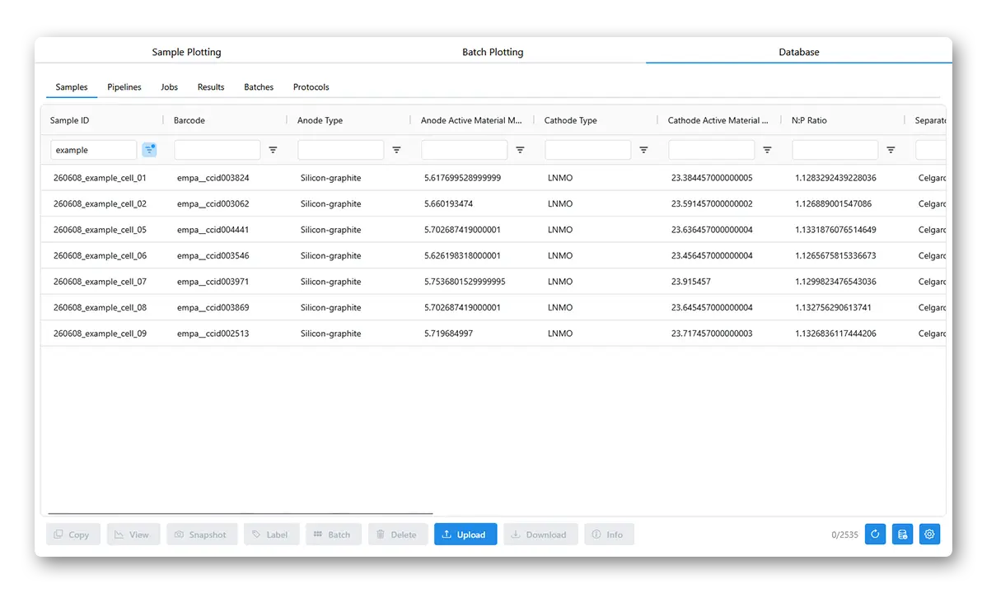The height and width of the screenshot is (602, 996).
Task: Click N:P ratio value 1.126889001547086
Action: (x=834, y=203)
